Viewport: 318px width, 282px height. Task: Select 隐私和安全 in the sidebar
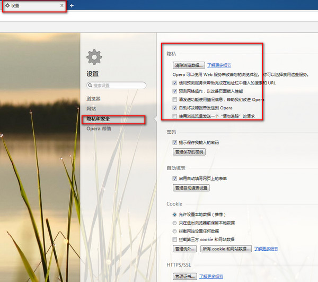click(x=99, y=119)
